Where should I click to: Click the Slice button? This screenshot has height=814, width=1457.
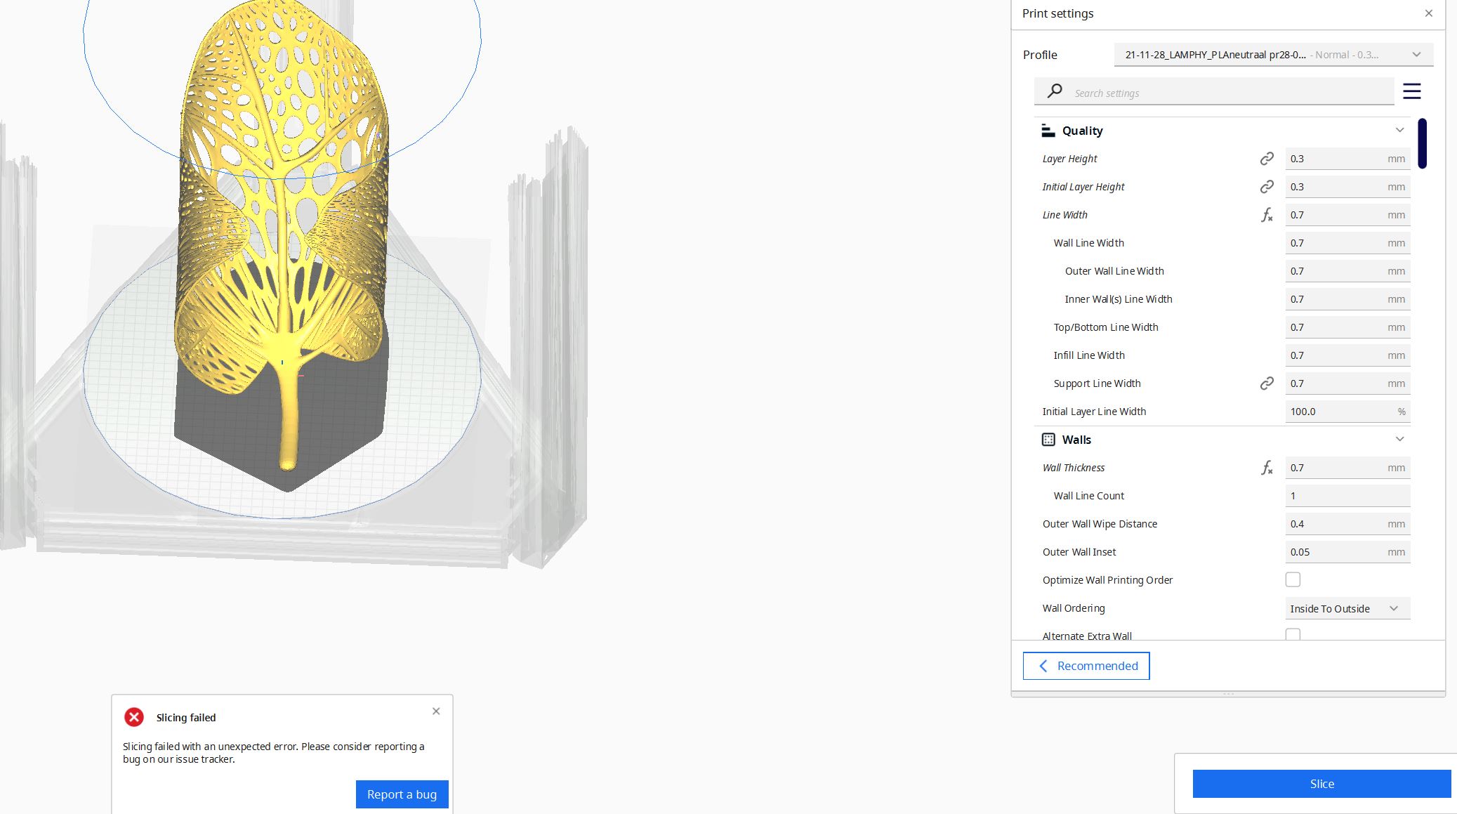[x=1321, y=784]
